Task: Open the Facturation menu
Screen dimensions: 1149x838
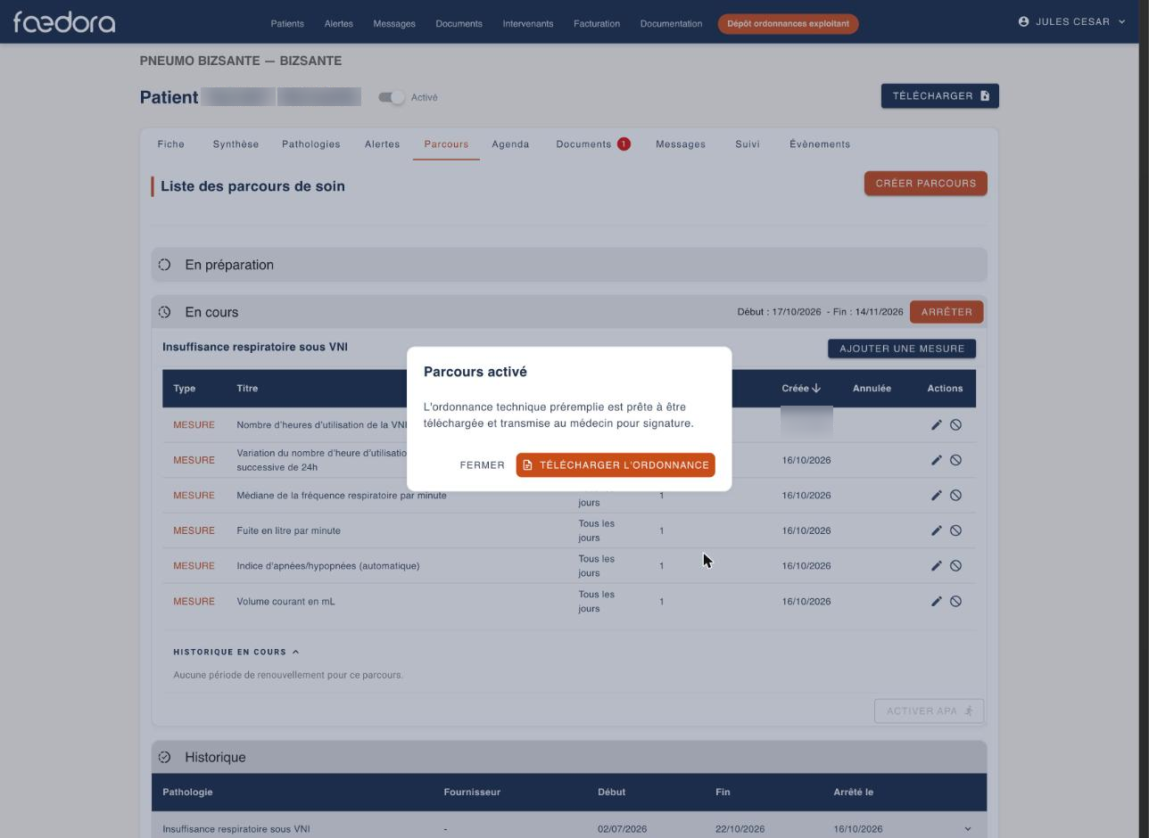Action: click(597, 23)
